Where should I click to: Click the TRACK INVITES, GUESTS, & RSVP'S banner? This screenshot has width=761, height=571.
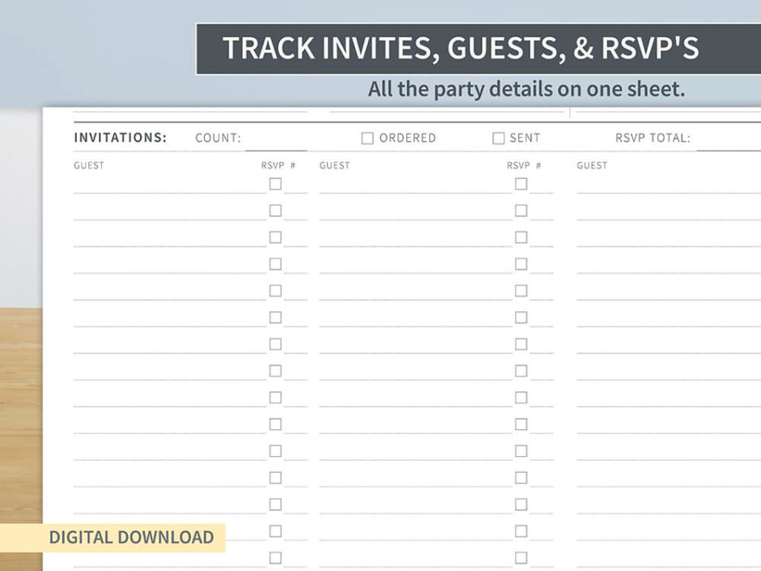coord(461,49)
